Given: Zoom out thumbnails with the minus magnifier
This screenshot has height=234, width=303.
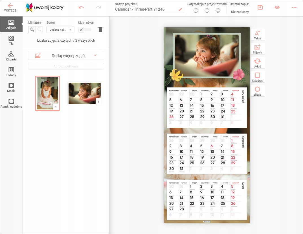Looking at the screenshot, I should tap(32, 30).
